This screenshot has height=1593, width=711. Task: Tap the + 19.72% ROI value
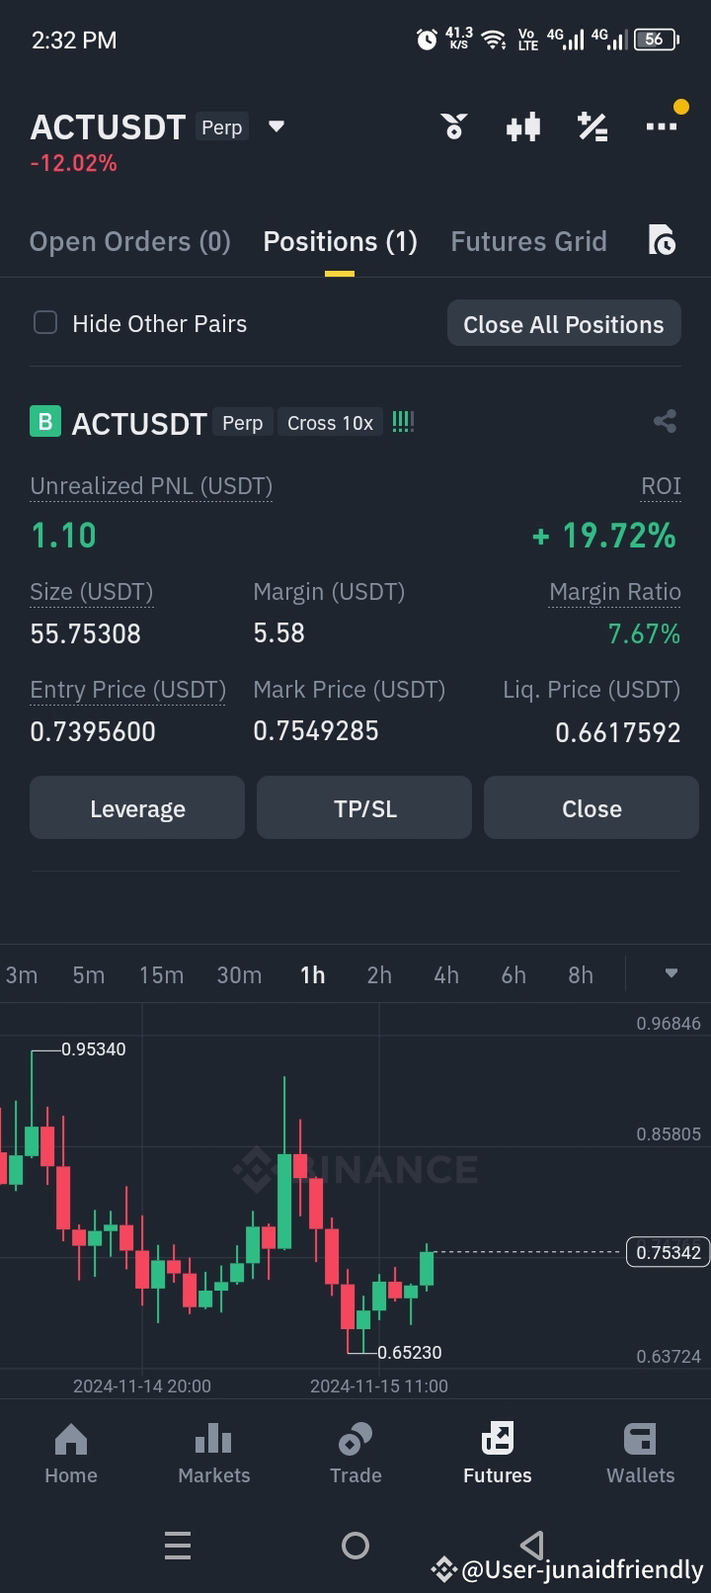tap(604, 536)
